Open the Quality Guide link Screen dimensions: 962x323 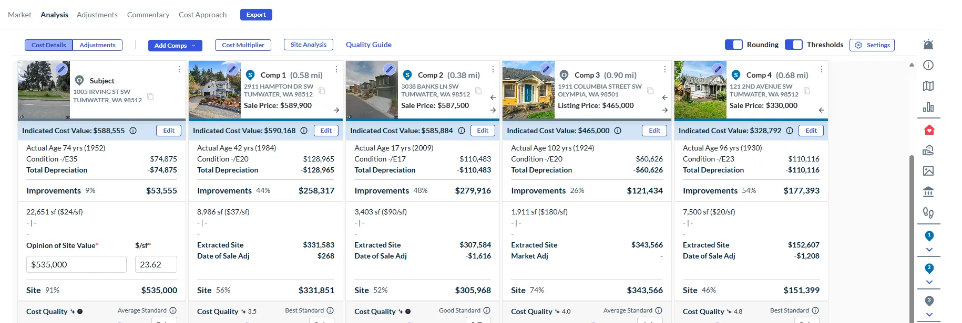coord(369,45)
